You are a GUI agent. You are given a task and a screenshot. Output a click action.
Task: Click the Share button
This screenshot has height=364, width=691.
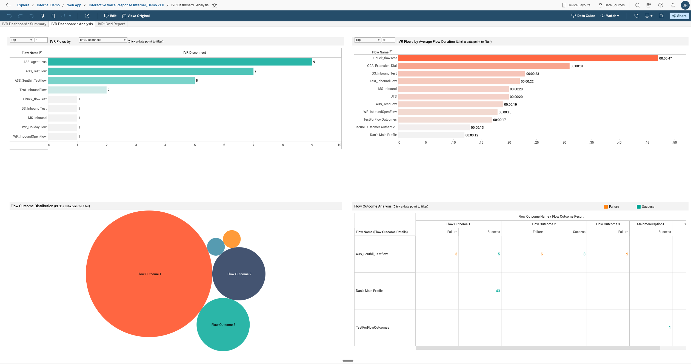click(679, 16)
